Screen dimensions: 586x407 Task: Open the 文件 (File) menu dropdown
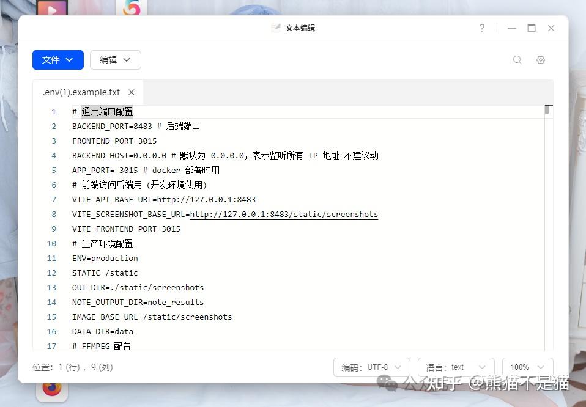click(x=57, y=60)
